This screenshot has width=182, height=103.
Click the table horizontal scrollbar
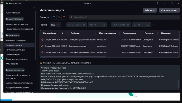pyautogui.click(x=73, y=56)
